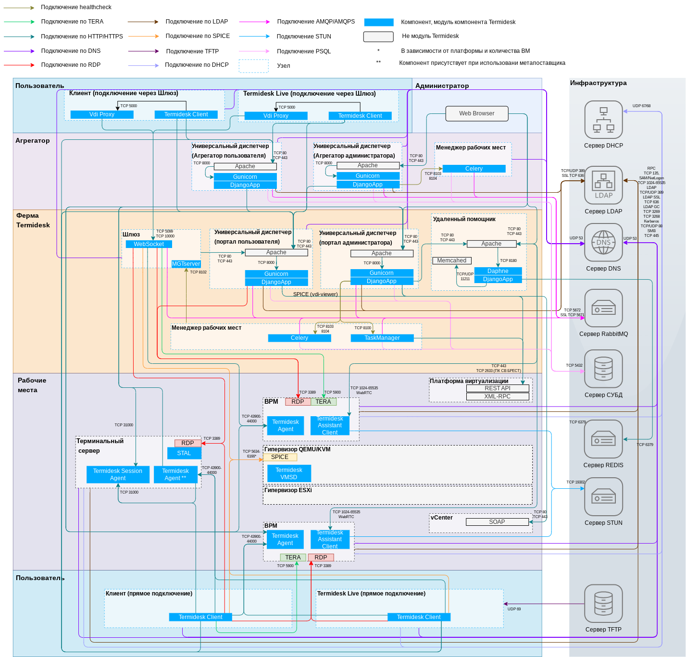Click the Агрегатор section label
The image size is (686, 657).
33,140
